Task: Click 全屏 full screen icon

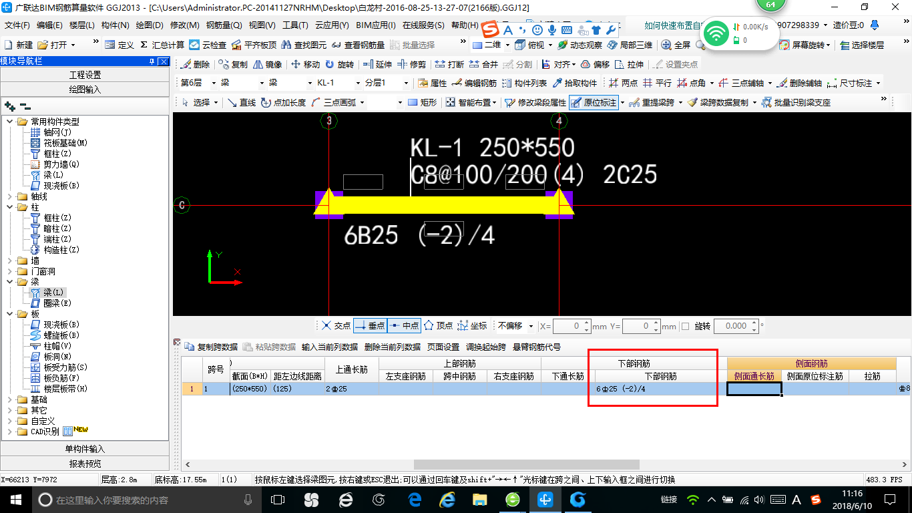Action: (676, 45)
